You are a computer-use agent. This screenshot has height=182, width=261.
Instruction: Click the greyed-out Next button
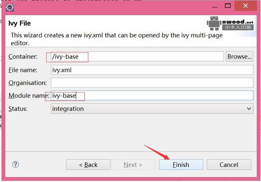pos(133,165)
